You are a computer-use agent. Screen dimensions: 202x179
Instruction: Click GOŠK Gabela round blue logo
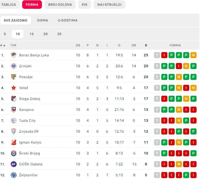(x=14, y=164)
